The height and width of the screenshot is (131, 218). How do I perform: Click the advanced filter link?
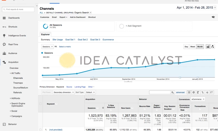tap(180, 93)
